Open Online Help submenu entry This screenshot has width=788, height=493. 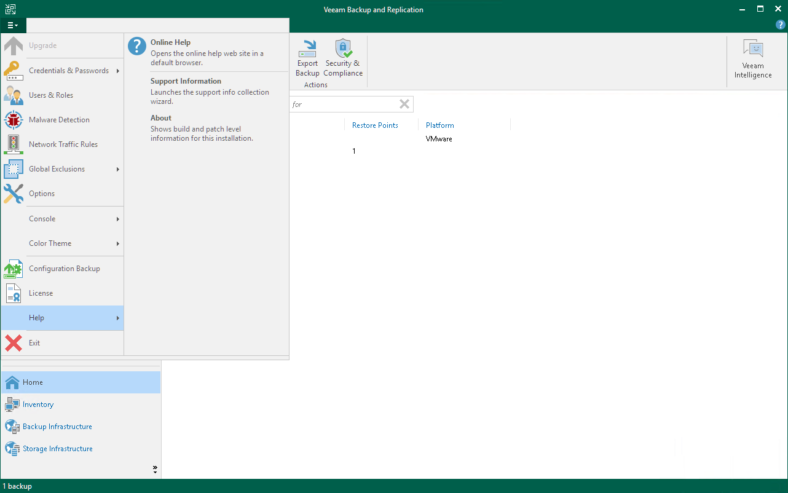207,52
